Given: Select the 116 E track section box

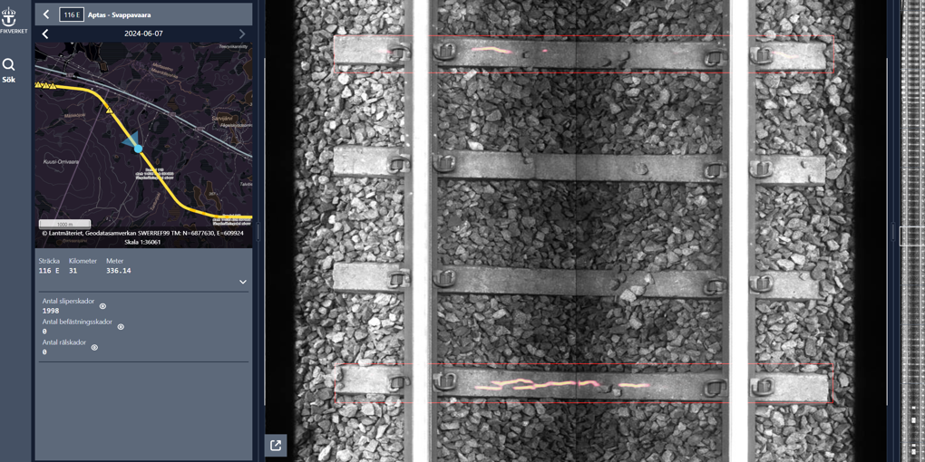Looking at the screenshot, I should click(x=71, y=14).
